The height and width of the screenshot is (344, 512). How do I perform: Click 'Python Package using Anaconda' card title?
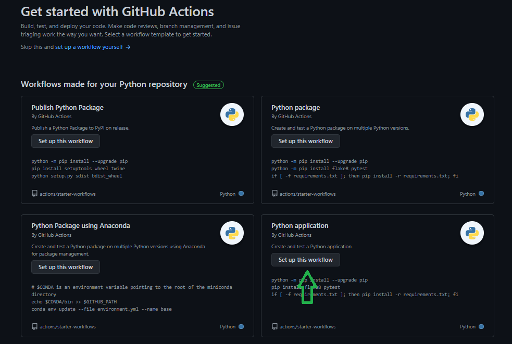81,225
